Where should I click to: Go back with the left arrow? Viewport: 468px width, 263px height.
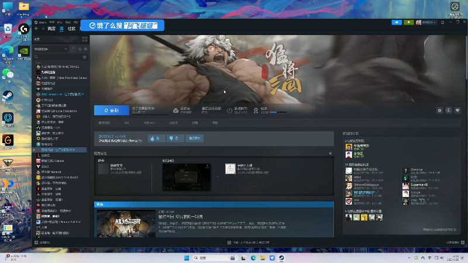click(36, 29)
